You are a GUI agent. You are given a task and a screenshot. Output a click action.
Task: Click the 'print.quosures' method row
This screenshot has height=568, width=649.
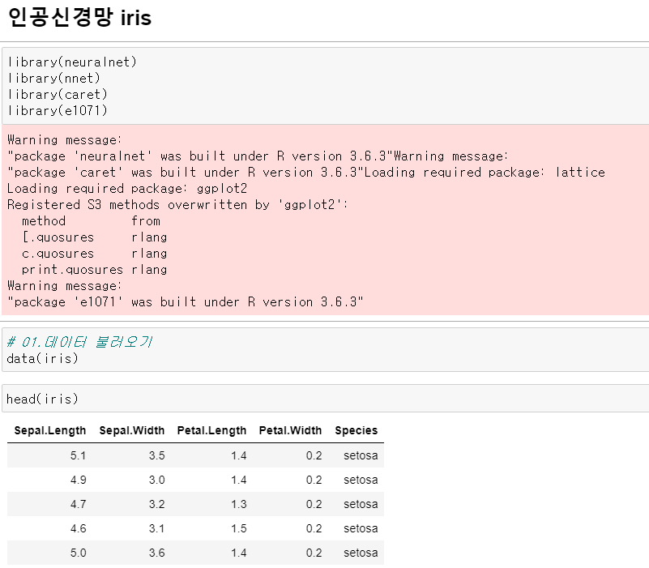coord(94,270)
